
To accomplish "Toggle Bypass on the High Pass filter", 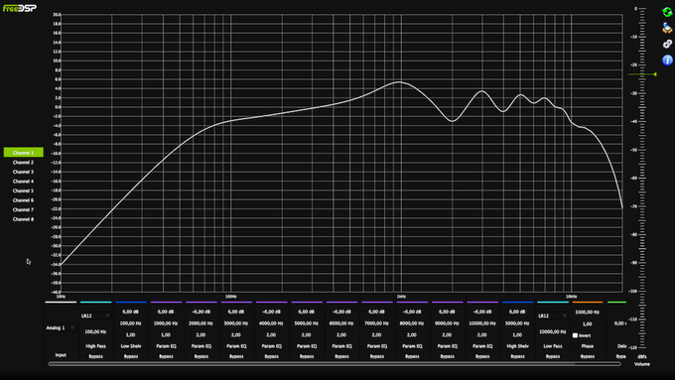I will point(95,356).
